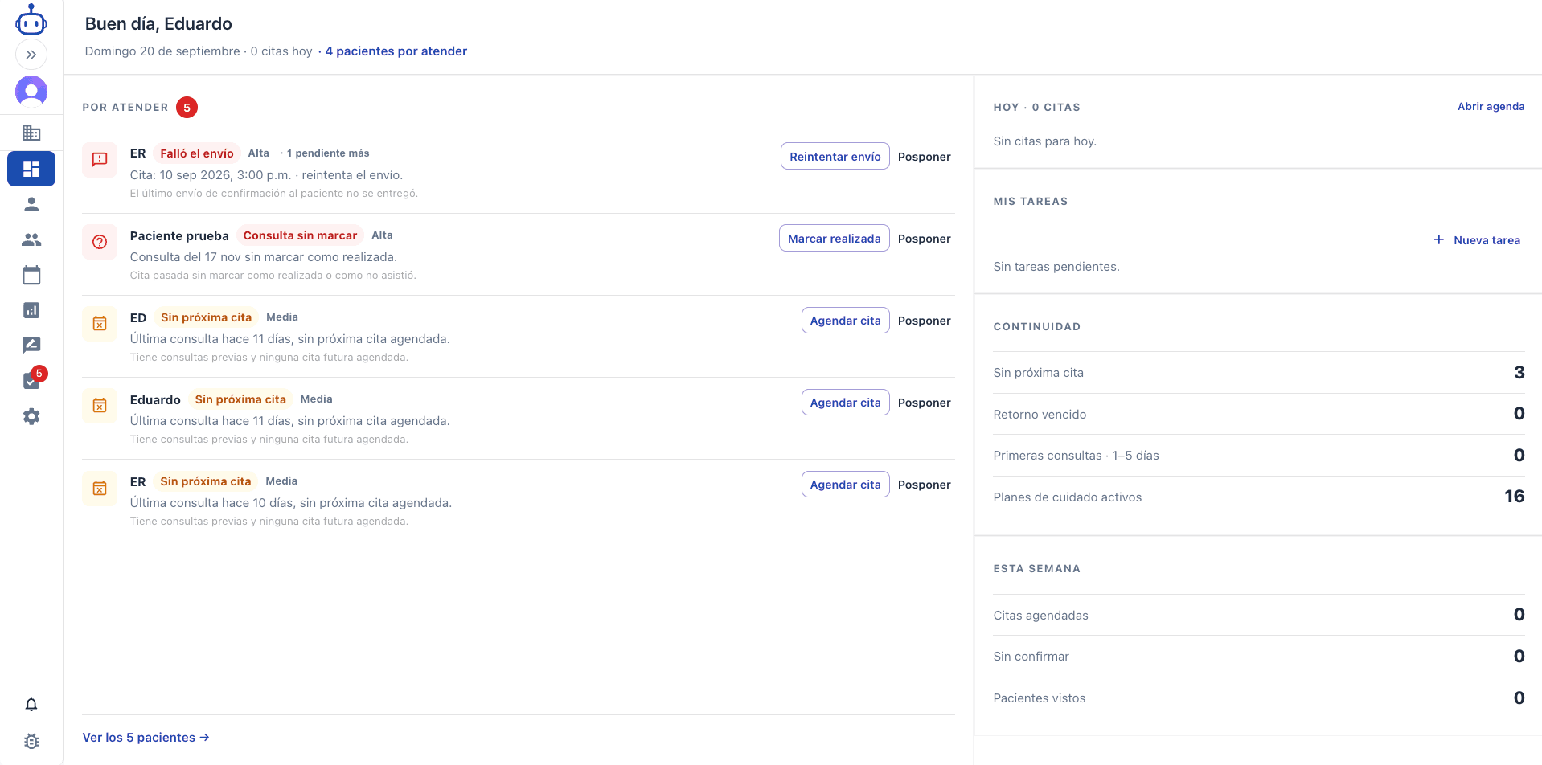
Task: Click calendar-x icon in Eduardo row
Action: click(x=100, y=406)
